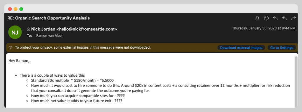
Task: Forward this email using the arrow icon
Action: coord(293,18)
